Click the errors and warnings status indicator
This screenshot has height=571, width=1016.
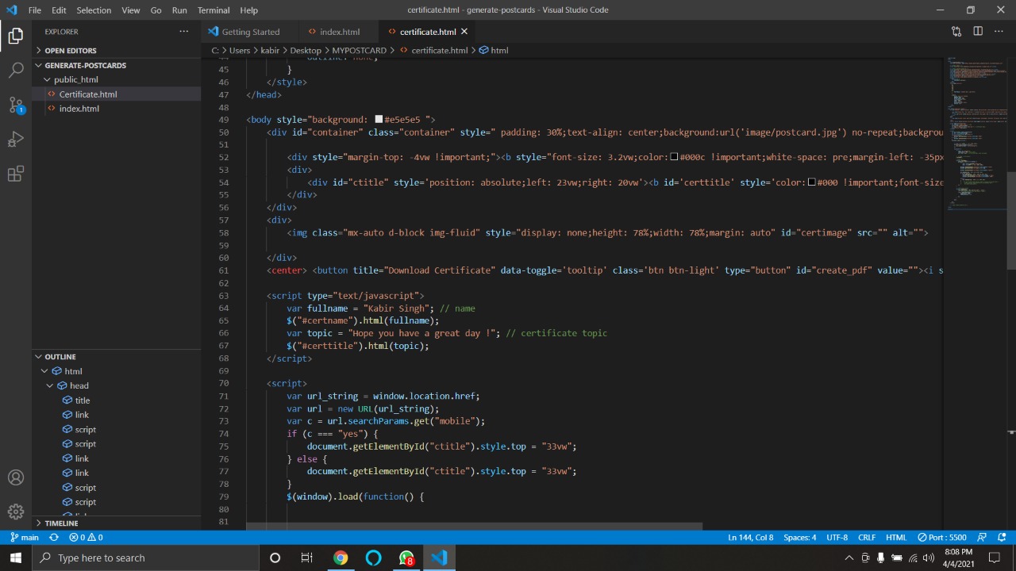86,538
